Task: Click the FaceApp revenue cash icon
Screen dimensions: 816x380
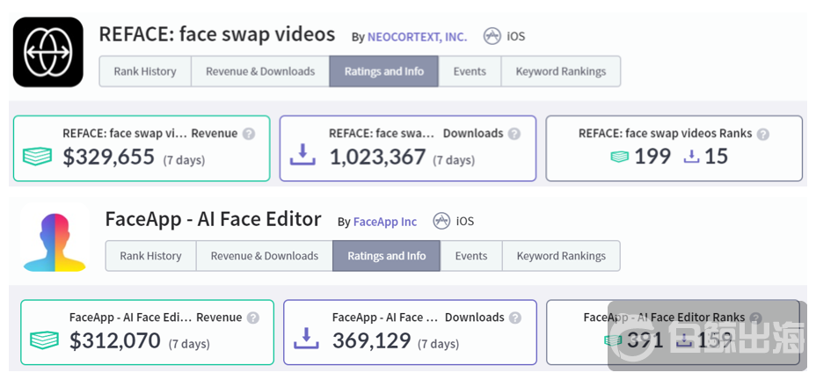Action: coord(44,340)
